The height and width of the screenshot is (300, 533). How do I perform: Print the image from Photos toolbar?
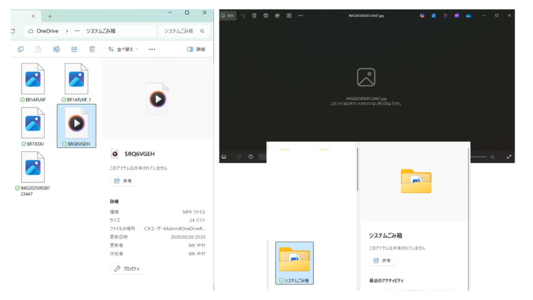tap(266, 16)
